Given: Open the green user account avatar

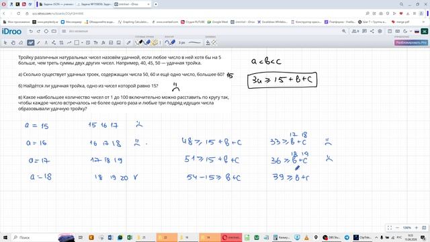Looking at the screenshot, I should point(425,32).
